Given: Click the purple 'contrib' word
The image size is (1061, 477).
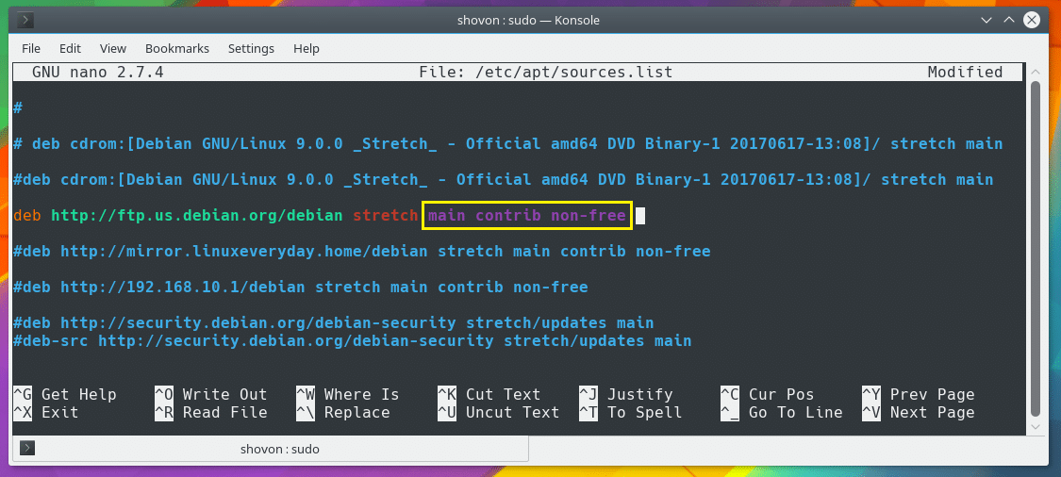Looking at the screenshot, I should pos(507,216).
